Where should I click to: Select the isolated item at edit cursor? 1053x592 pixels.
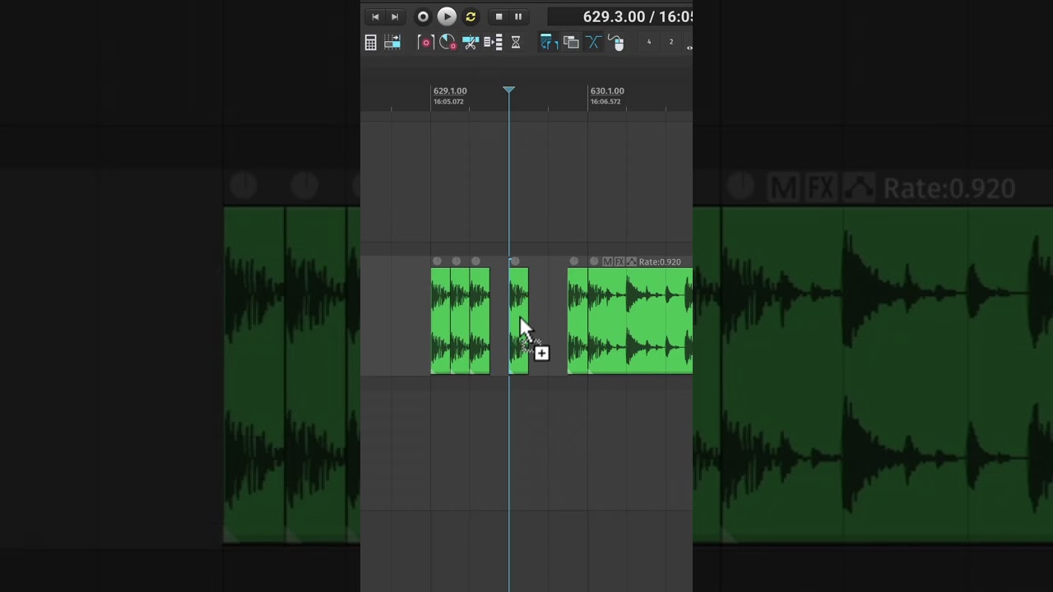coord(518,321)
